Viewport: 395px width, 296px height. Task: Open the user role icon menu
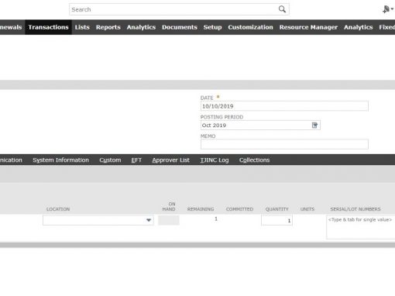point(388,9)
